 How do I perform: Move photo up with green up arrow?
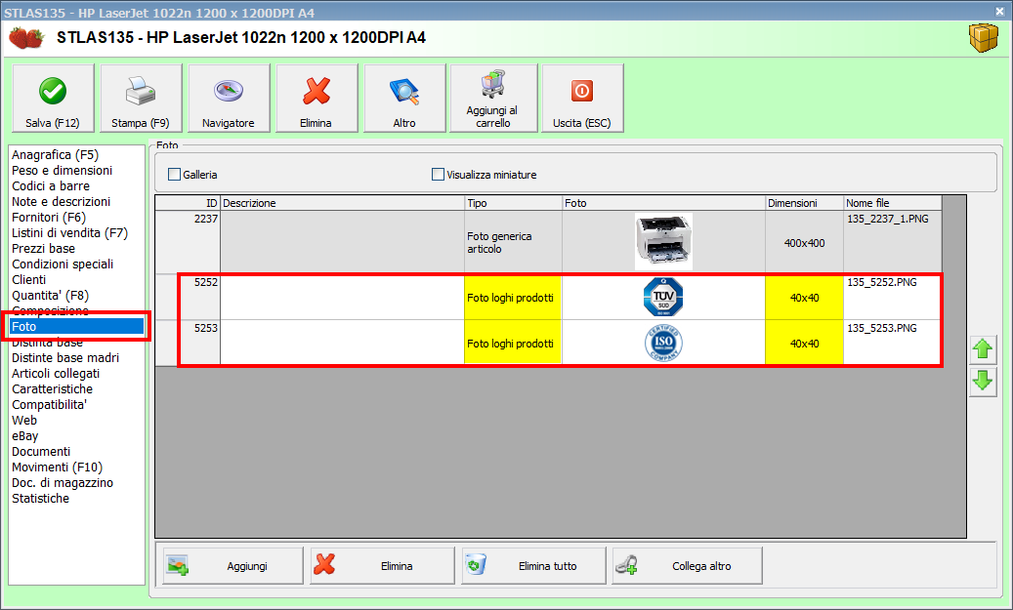[983, 349]
